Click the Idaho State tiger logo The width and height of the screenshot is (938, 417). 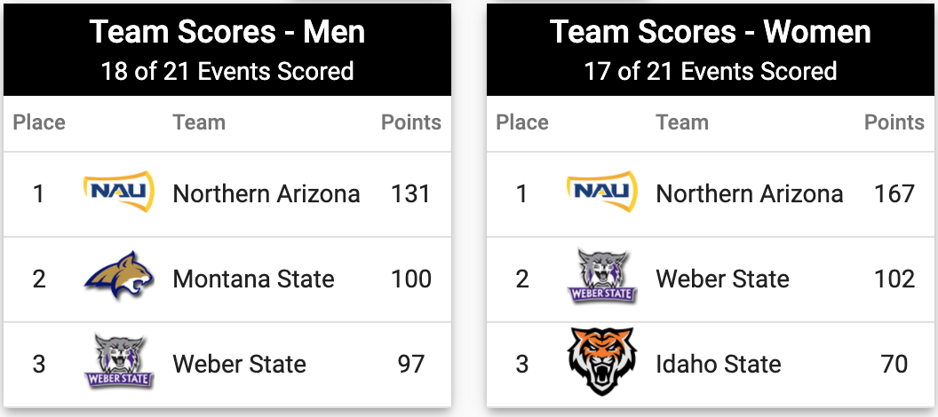pos(602,361)
